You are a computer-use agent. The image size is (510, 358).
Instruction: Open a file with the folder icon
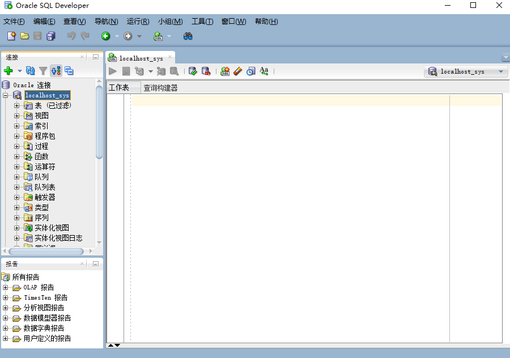tap(25, 36)
